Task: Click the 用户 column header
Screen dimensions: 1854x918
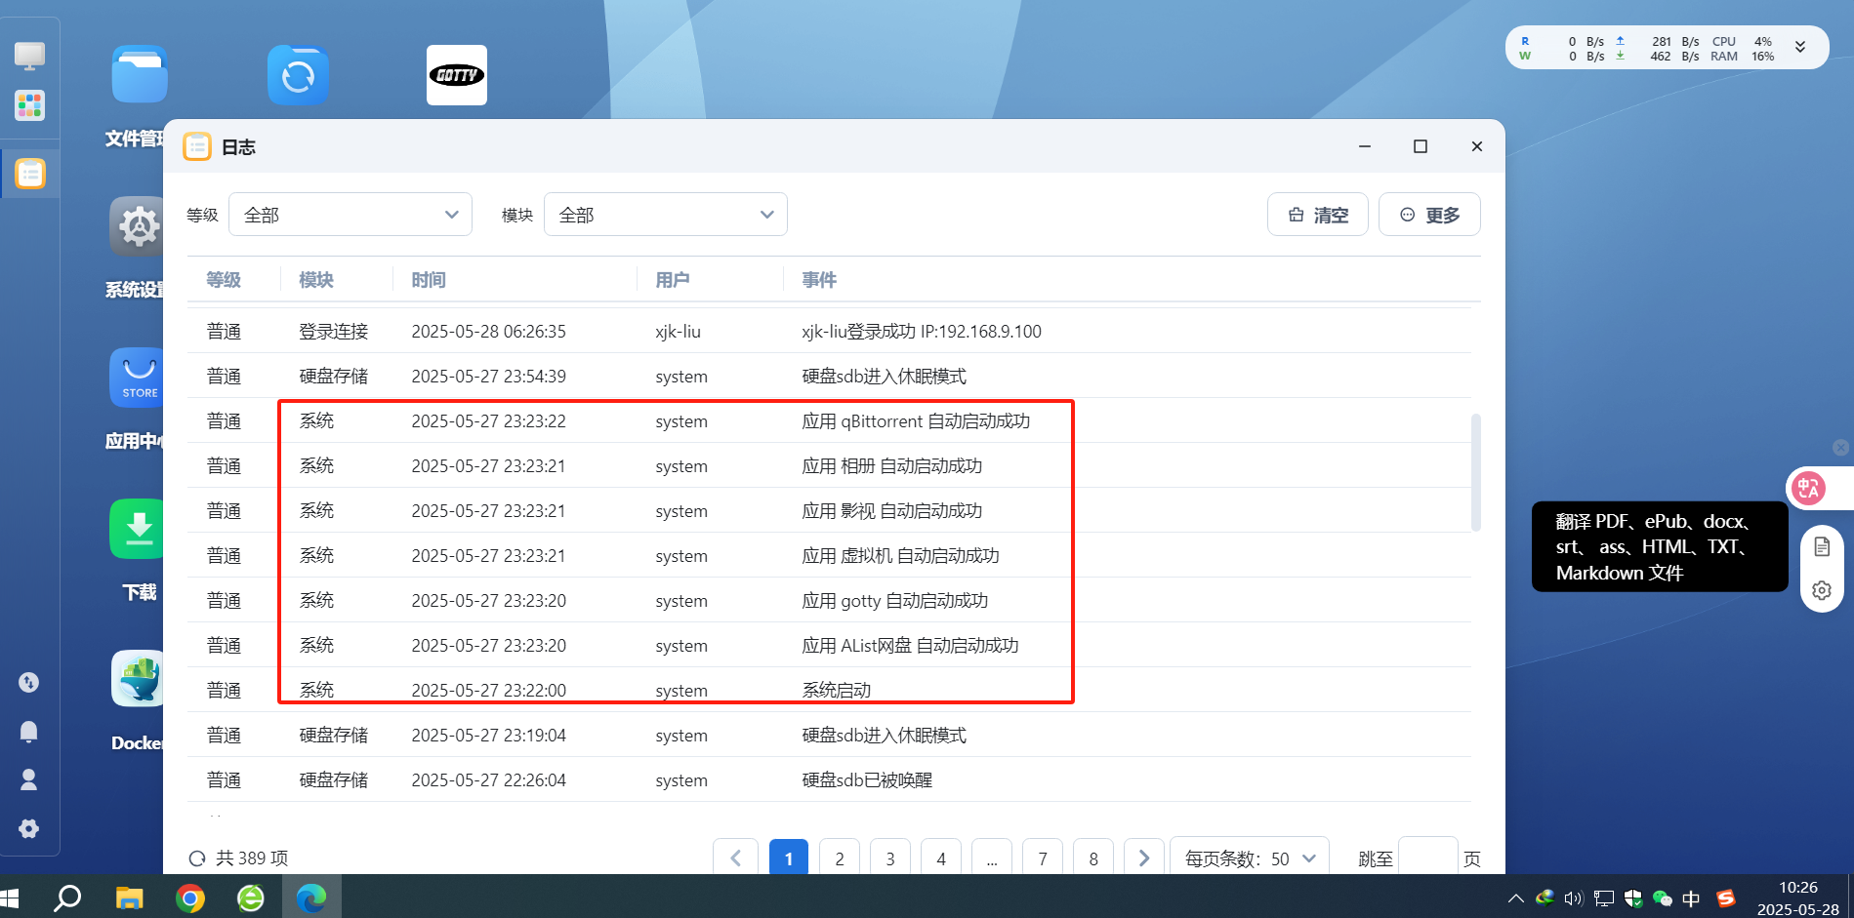Action: pos(673,280)
